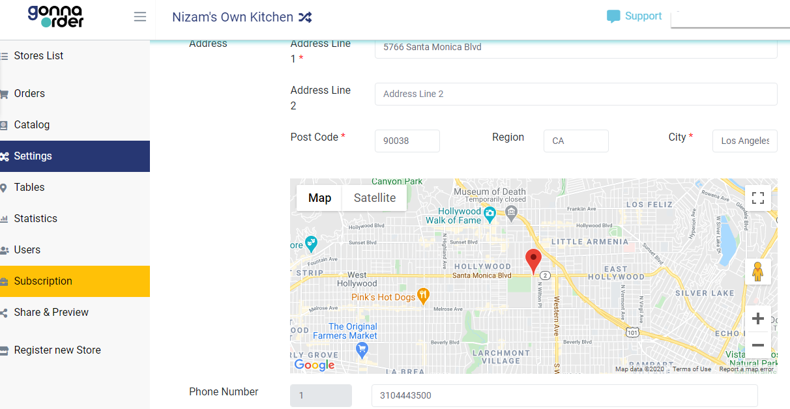Click the Post Code input field
The image size is (790, 409).
[x=407, y=141]
